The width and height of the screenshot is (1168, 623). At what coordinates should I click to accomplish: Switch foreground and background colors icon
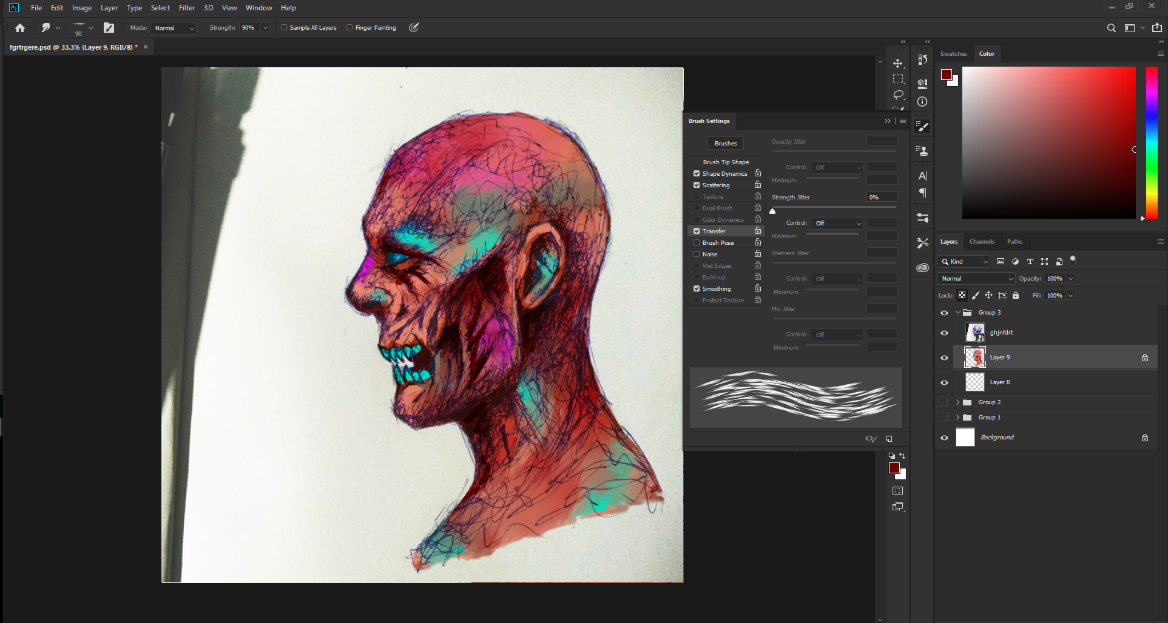(x=902, y=456)
